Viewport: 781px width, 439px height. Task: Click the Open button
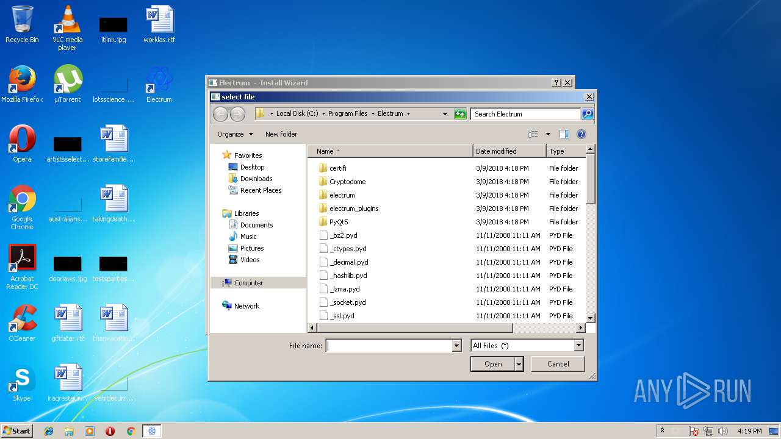pyautogui.click(x=493, y=364)
